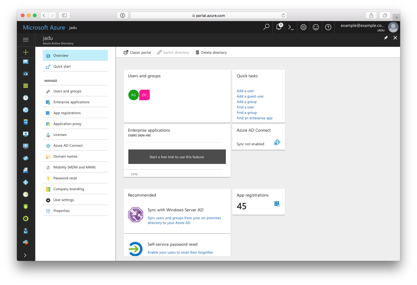The height and width of the screenshot is (285, 417).
Task: Click the feedback smiley icon
Action: click(x=316, y=27)
